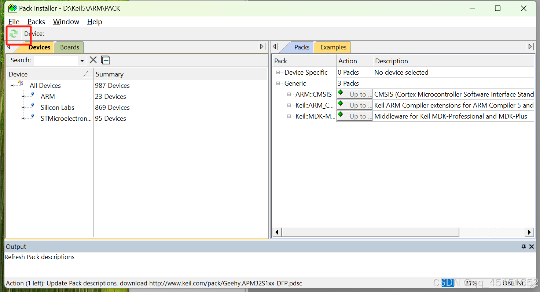Expand the ARM::CMSIS pack entry

(289, 94)
